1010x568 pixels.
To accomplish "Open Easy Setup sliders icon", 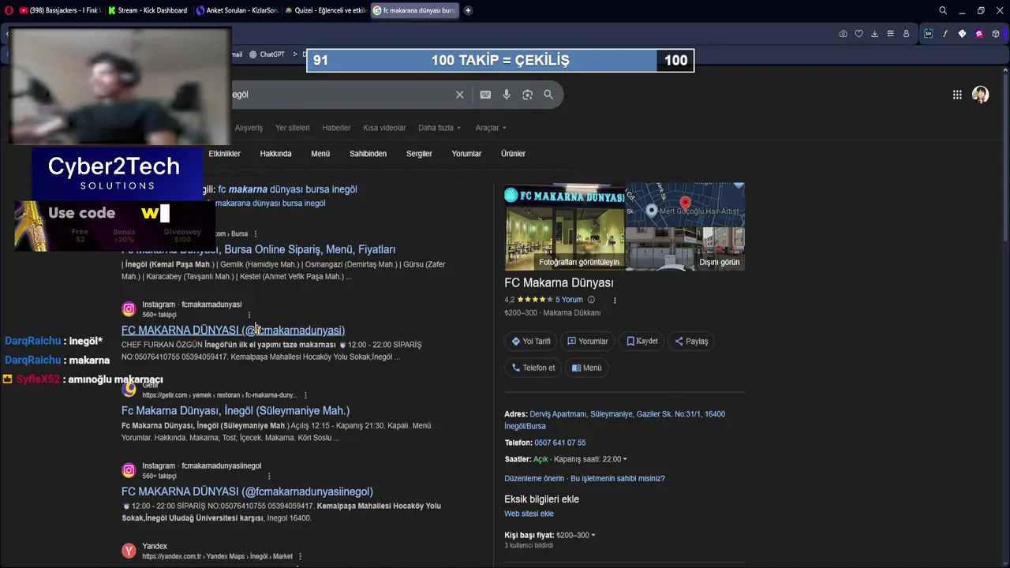I will (890, 34).
